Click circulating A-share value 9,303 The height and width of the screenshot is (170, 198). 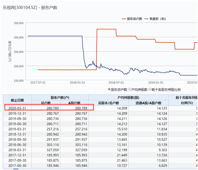163,150
